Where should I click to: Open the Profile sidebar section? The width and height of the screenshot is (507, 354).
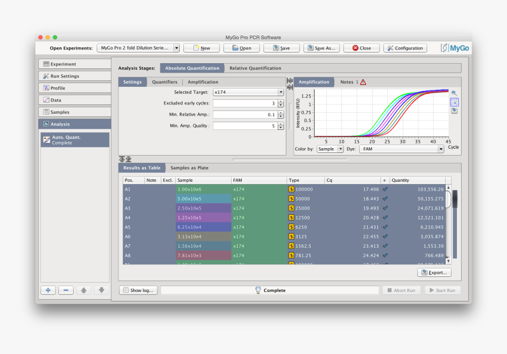tap(75, 88)
